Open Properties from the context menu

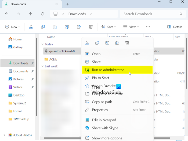click(x=117, y=110)
